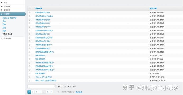Tick the select-all checkbox in the table header
This screenshot has width=183, height=95.
tap(29, 8)
